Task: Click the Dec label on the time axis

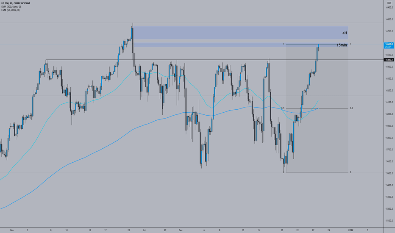Action: click(181, 230)
